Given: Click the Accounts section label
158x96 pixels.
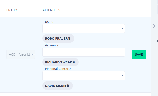Looking at the screenshot, I should coord(52,45).
